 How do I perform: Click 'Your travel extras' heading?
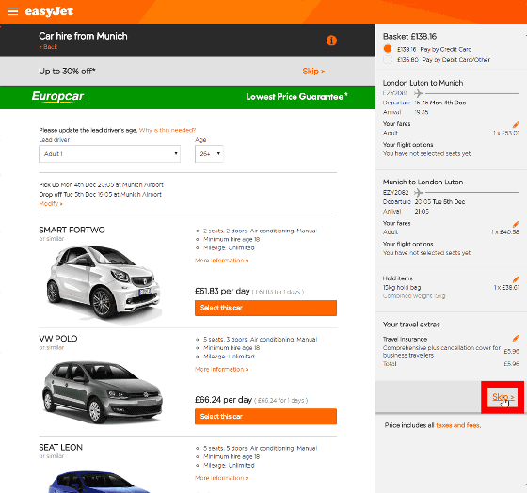pos(411,325)
